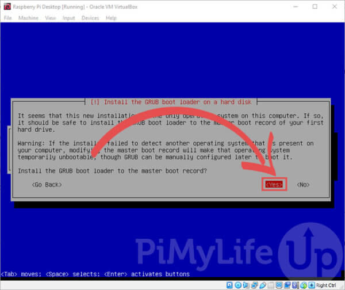Image resolution: width=345 pixels, height=290 pixels.
Task: Click the keyboard capture arrow icon
Action: 312,285
